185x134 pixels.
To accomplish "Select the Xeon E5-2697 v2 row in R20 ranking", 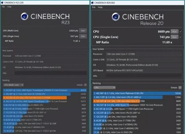I will 137,113.
